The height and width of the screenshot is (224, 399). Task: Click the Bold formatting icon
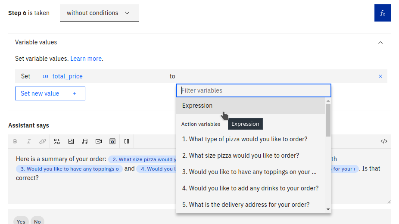[15, 141]
